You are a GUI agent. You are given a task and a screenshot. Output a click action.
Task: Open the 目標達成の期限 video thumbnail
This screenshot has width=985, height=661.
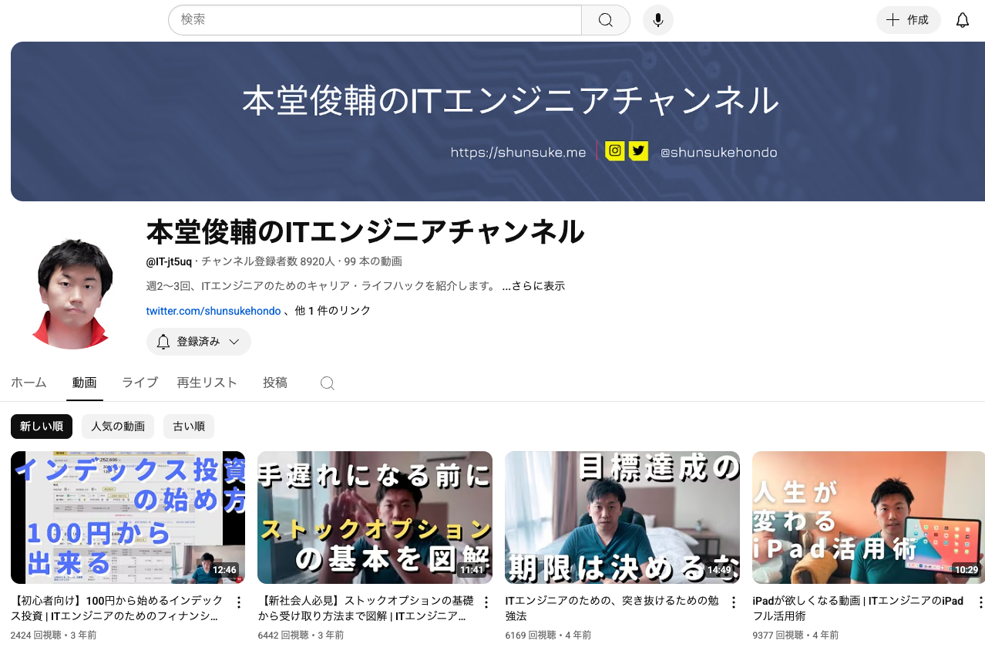[x=622, y=517]
